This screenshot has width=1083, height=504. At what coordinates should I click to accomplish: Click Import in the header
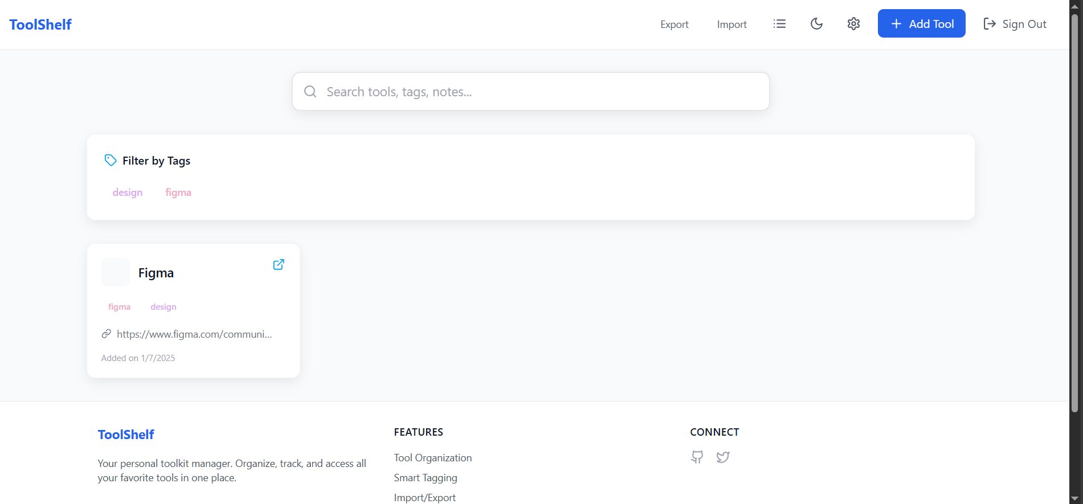coord(731,24)
